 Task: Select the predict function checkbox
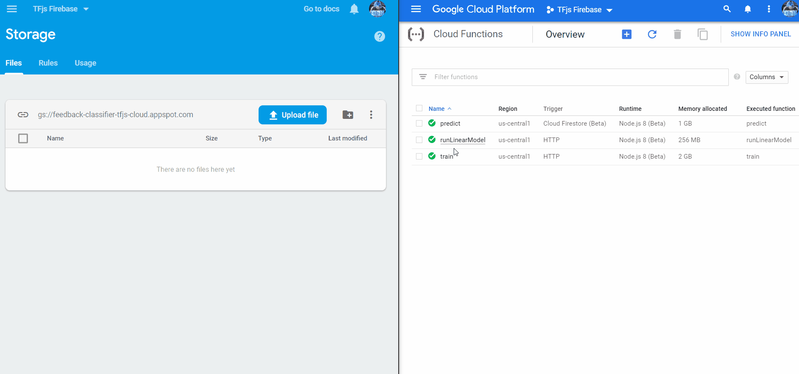pyautogui.click(x=419, y=123)
